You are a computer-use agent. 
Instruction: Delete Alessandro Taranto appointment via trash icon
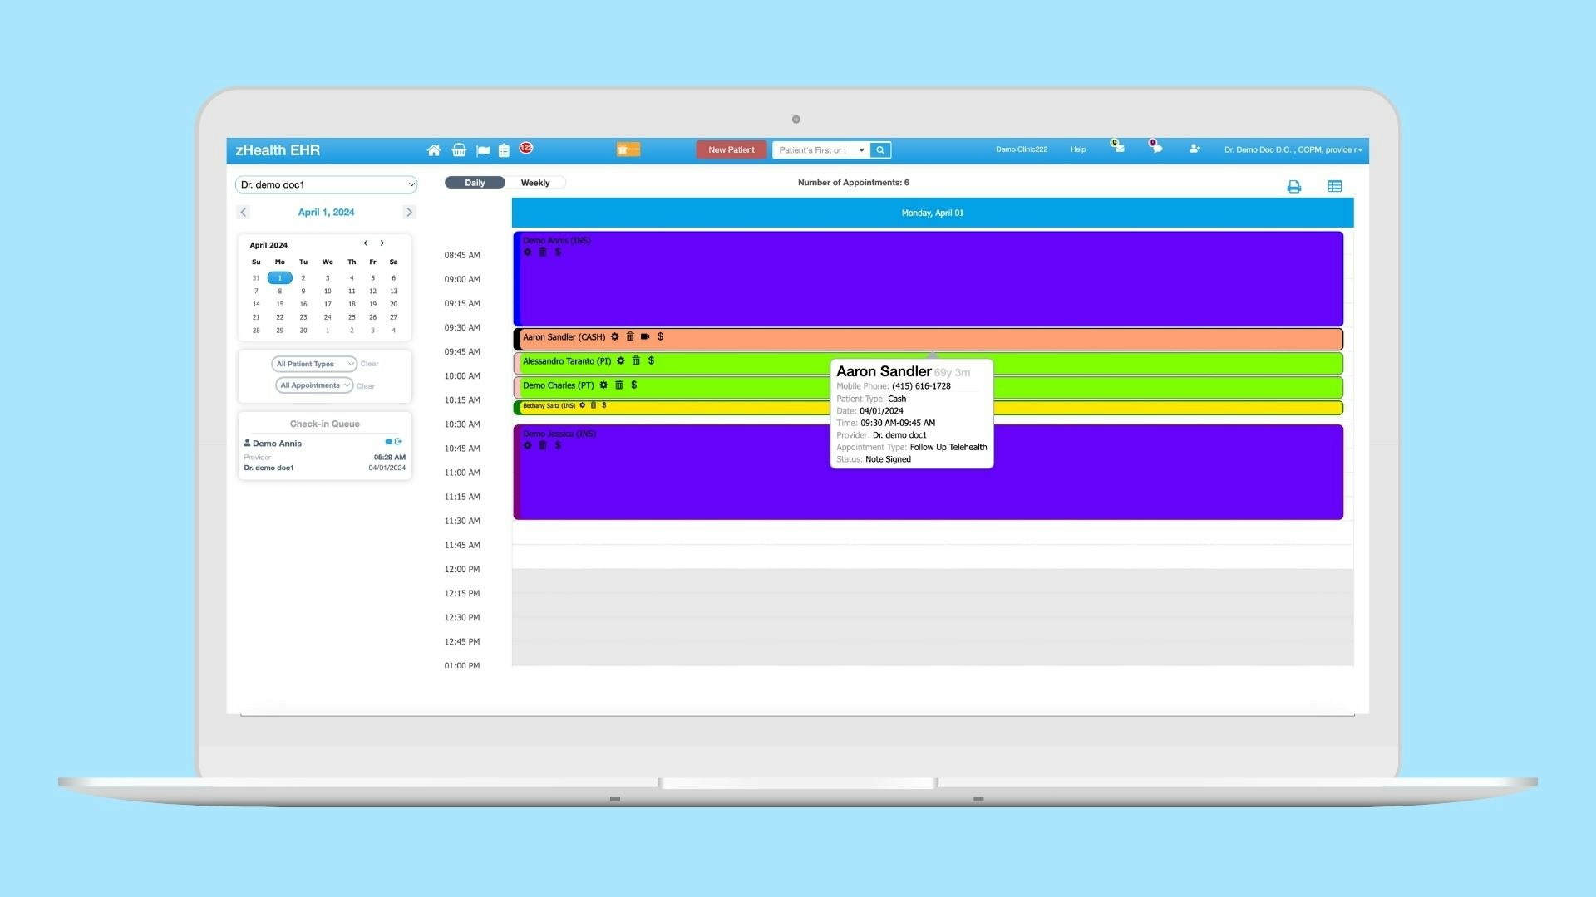pos(636,361)
